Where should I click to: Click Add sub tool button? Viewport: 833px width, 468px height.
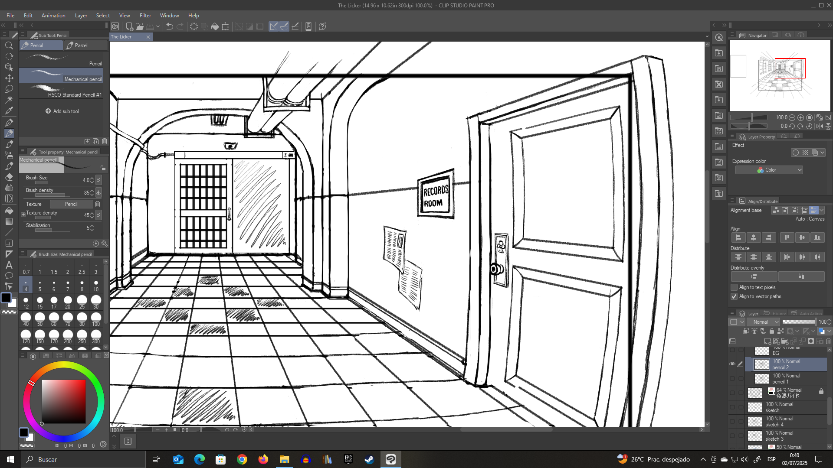click(x=62, y=111)
